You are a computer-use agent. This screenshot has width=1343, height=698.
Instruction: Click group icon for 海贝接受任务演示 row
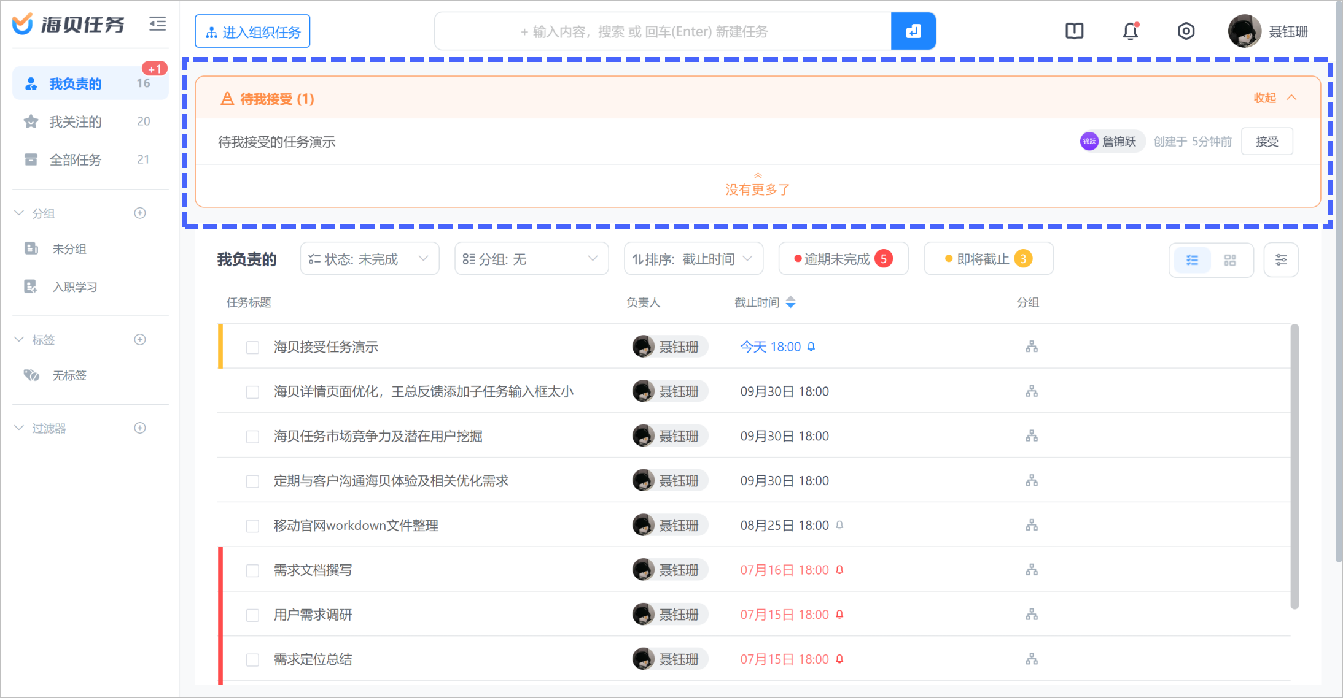point(1032,347)
